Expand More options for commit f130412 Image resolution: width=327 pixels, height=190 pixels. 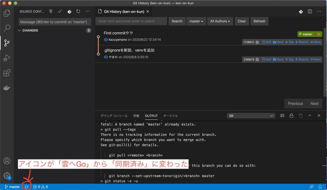316,42
